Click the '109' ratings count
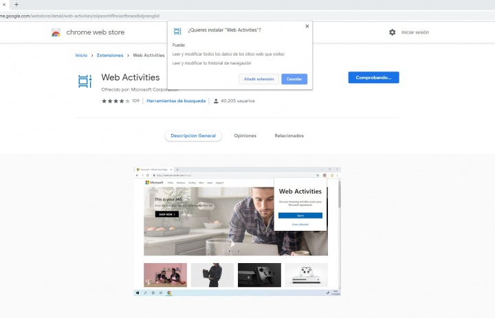The height and width of the screenshot is (318, 495). pyautogui.click(x=135, y=101)
